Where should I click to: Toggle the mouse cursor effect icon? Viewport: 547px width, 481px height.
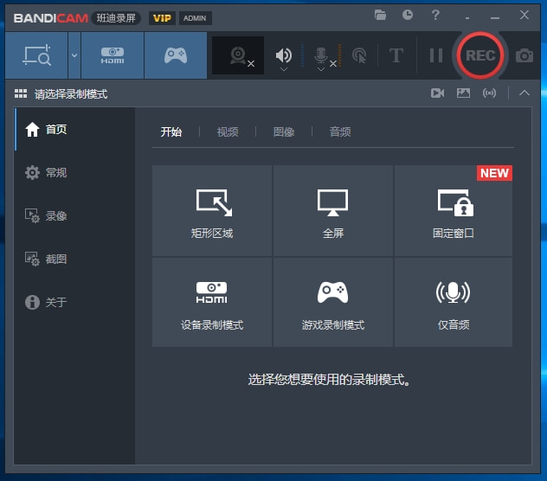point(359,55)
